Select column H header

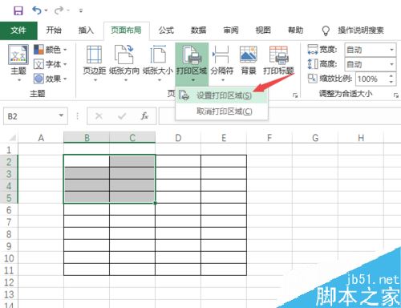click(x=361, y=138)
